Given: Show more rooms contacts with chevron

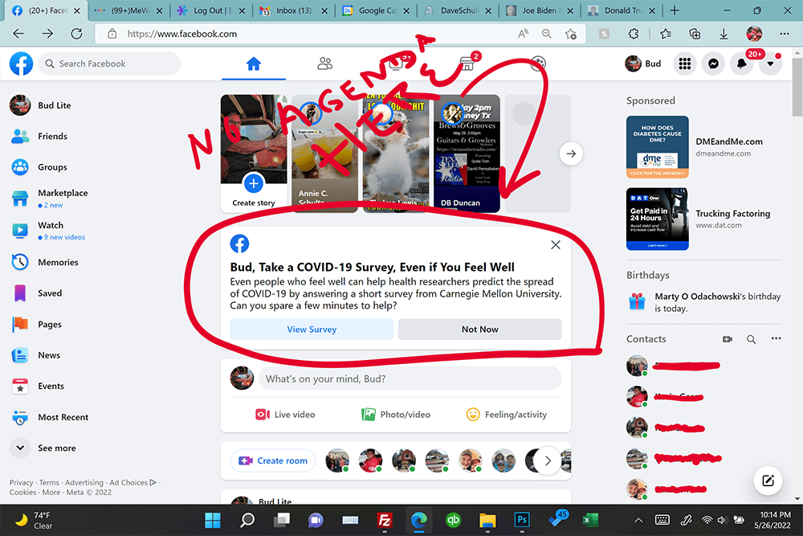Looking at the screenshot, I should click(x=548, y=460).
